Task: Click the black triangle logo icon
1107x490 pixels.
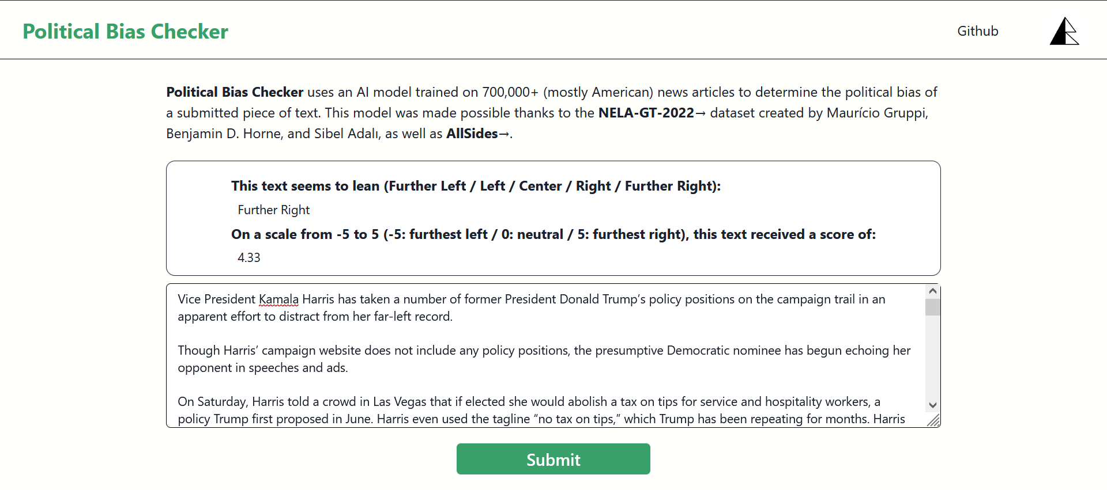Action: (1064, 32)
